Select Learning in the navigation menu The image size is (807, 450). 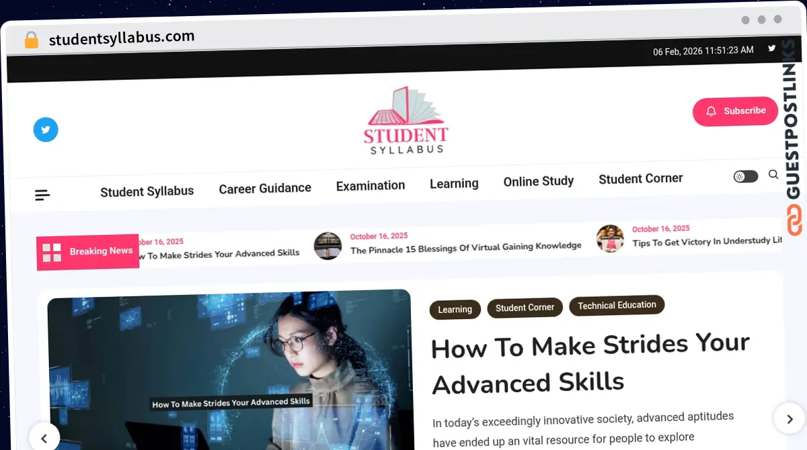click(x=453, y=183)
